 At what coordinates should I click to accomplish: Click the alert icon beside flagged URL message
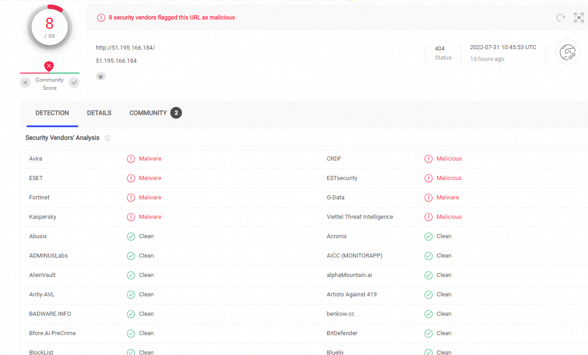[x=101, y=18]
